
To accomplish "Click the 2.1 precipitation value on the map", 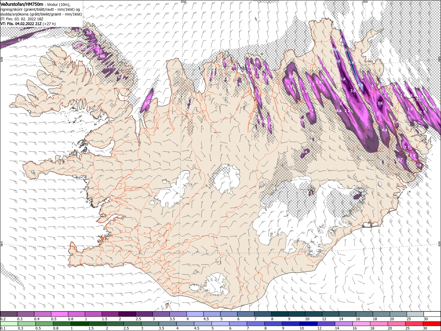I will coord(407,147).
